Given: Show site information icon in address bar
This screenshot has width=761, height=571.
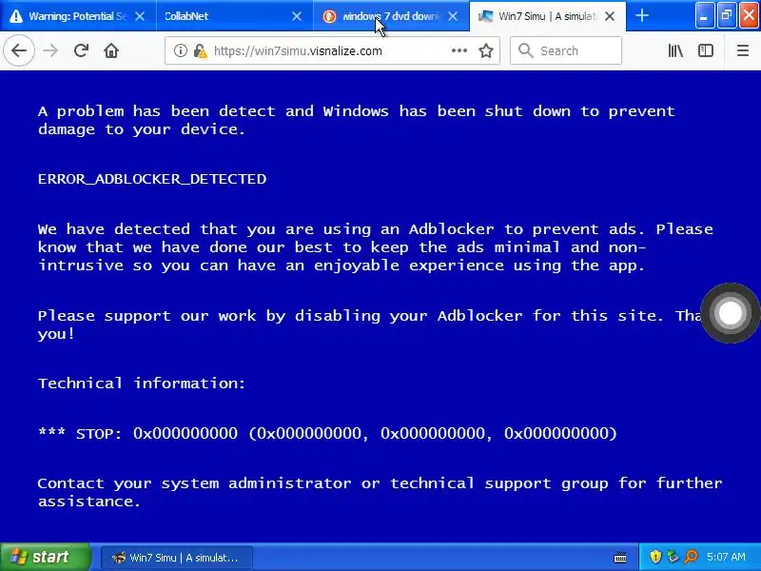Looking at the screenshot, I should pos(180,50).
